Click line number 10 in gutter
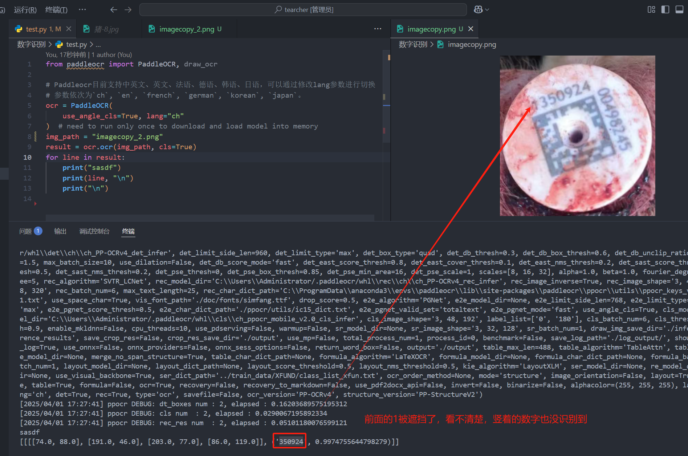Screen dimensions: 688x456 (28, 157)
